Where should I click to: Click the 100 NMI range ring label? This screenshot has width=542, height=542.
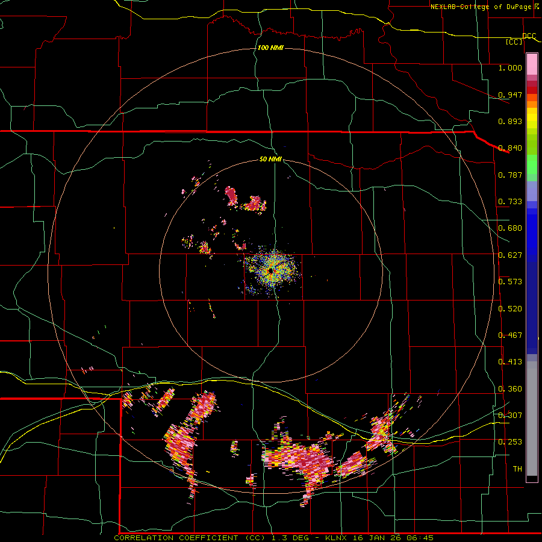(x=270, y=48)
